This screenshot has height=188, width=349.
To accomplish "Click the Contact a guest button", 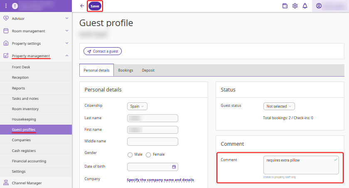I will tap(103, 51).
